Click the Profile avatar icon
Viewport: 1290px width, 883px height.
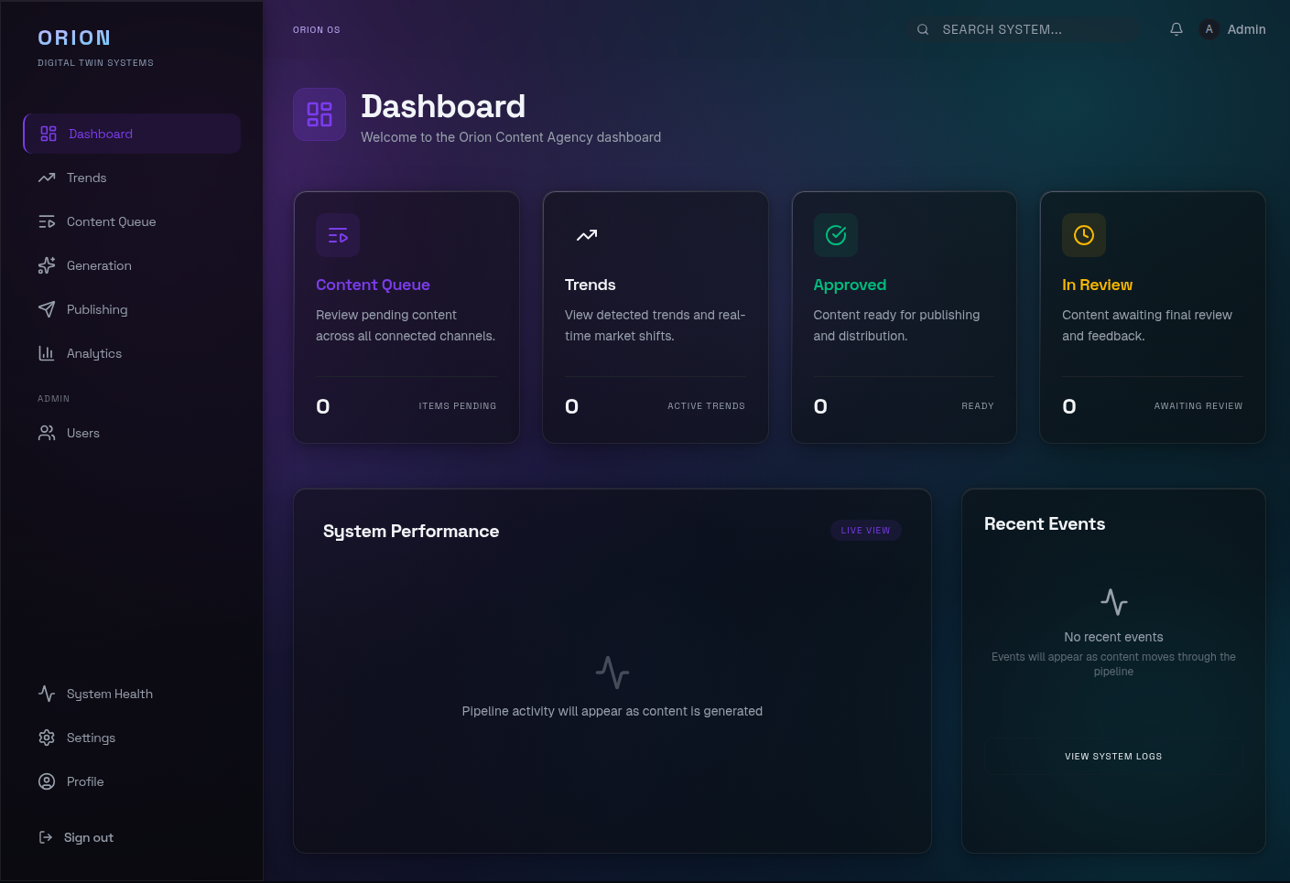pyautogui.click(x=47, y=781)
